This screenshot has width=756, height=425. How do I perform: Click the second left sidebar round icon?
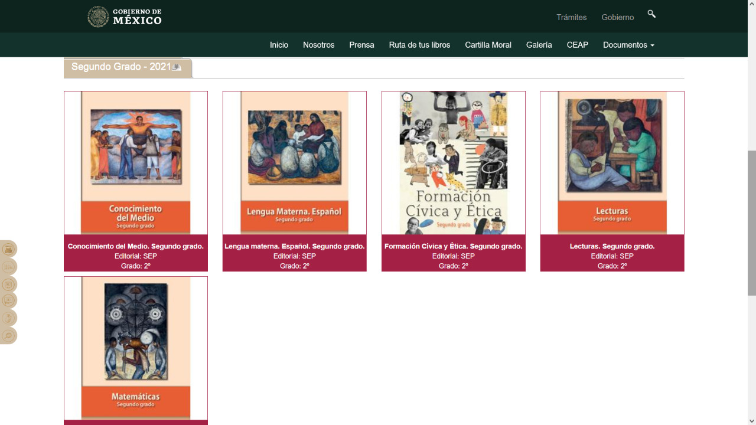coord(8,267)
